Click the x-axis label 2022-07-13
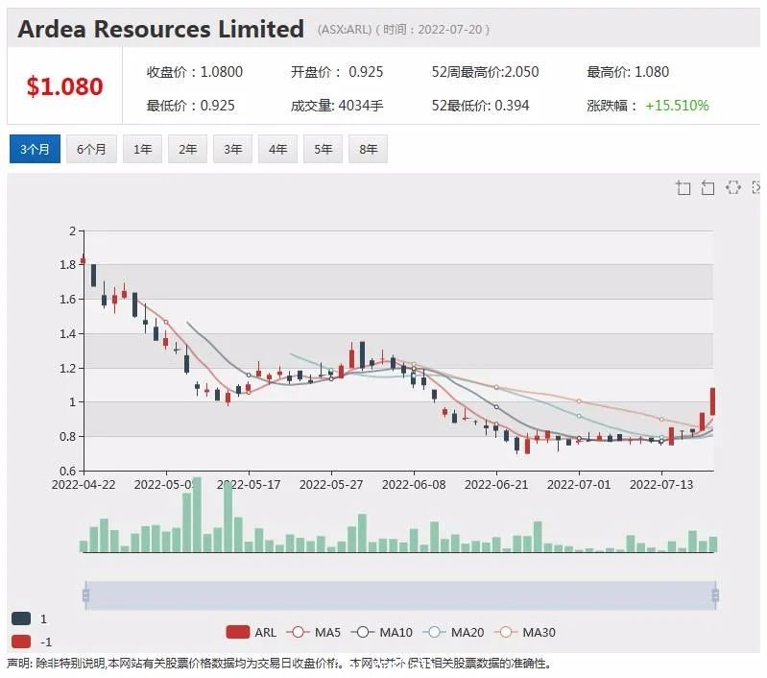This screenshot has width=767, height=678. (x=661, y=485)
